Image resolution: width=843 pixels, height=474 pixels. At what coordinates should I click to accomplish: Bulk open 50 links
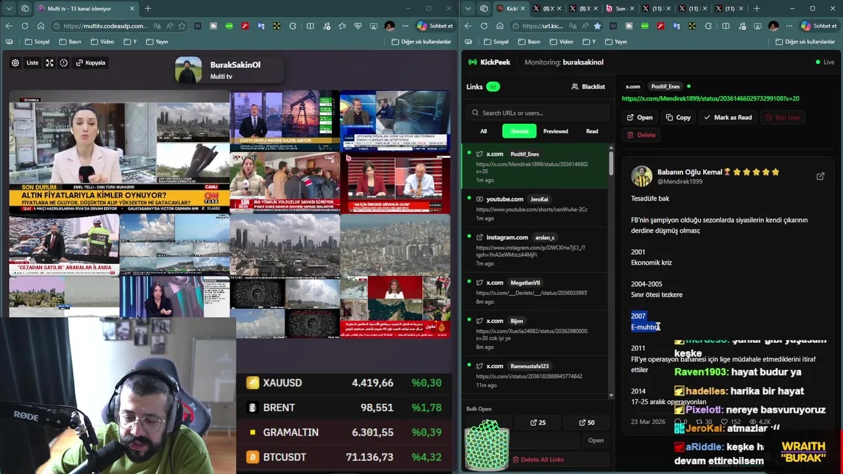(587, 423)
